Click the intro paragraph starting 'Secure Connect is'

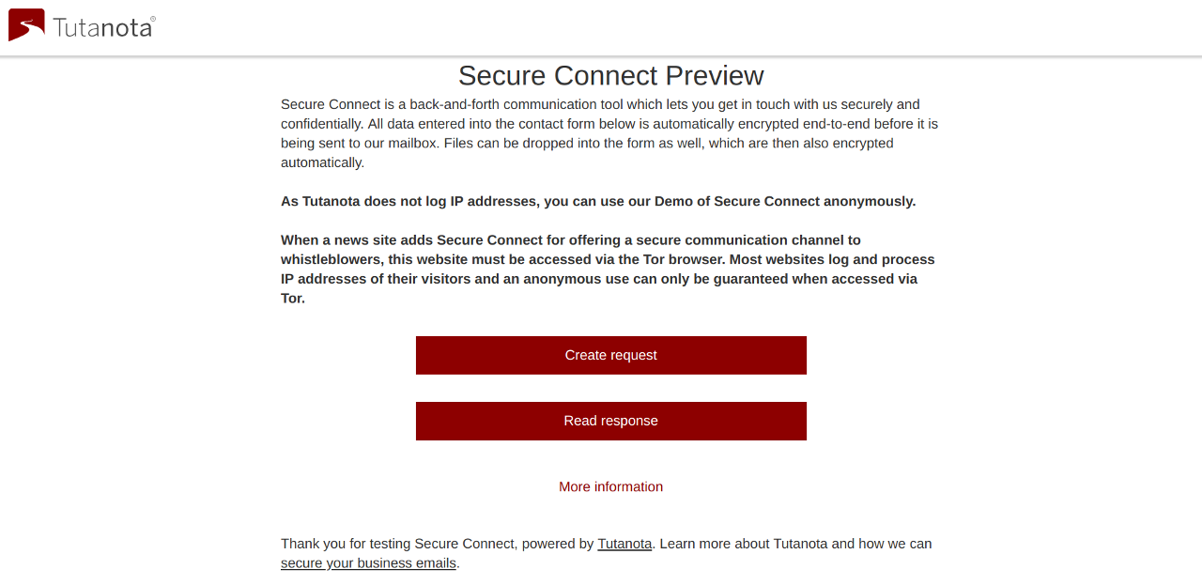609,133
